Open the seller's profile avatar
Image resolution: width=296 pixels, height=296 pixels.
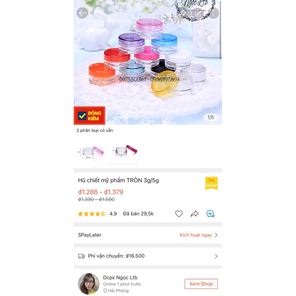89,284
